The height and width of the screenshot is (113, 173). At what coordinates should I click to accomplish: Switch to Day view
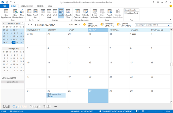43,13
